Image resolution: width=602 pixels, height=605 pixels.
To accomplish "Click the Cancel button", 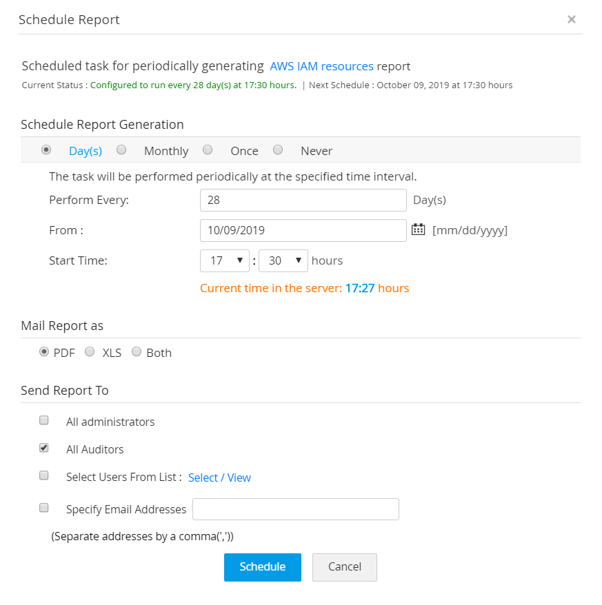I will 345,567.
